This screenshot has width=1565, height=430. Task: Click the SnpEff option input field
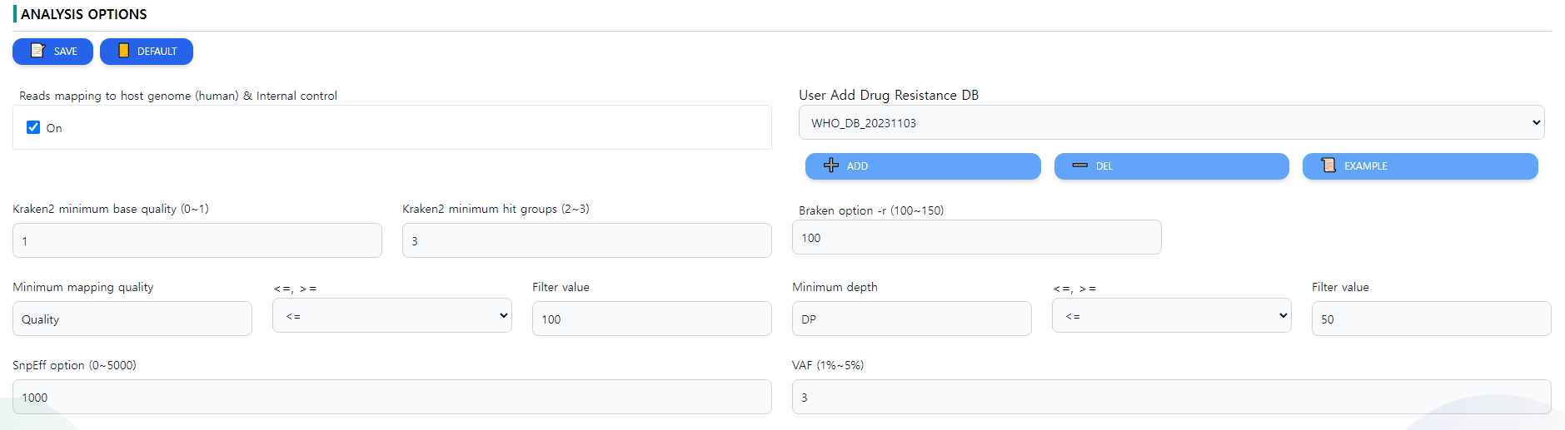click(392, 397)
